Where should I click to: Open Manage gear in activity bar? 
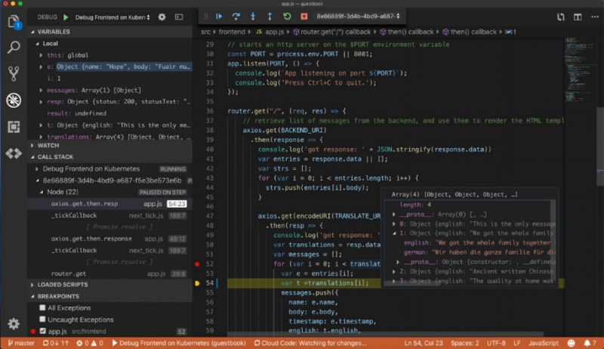pos(14,323)
